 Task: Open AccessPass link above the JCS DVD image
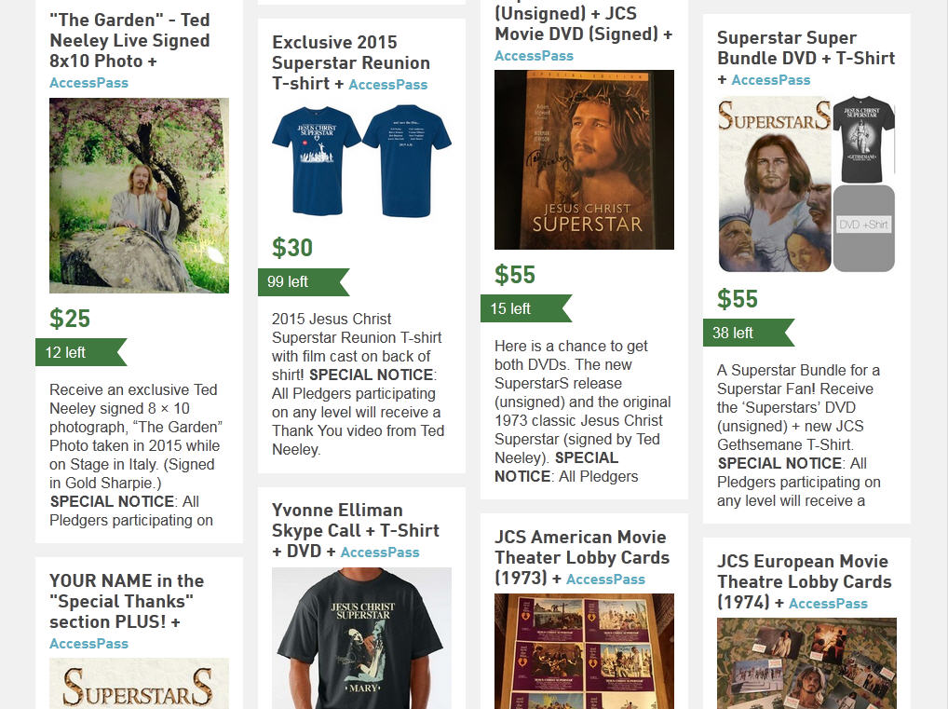[x=534, y=56]
